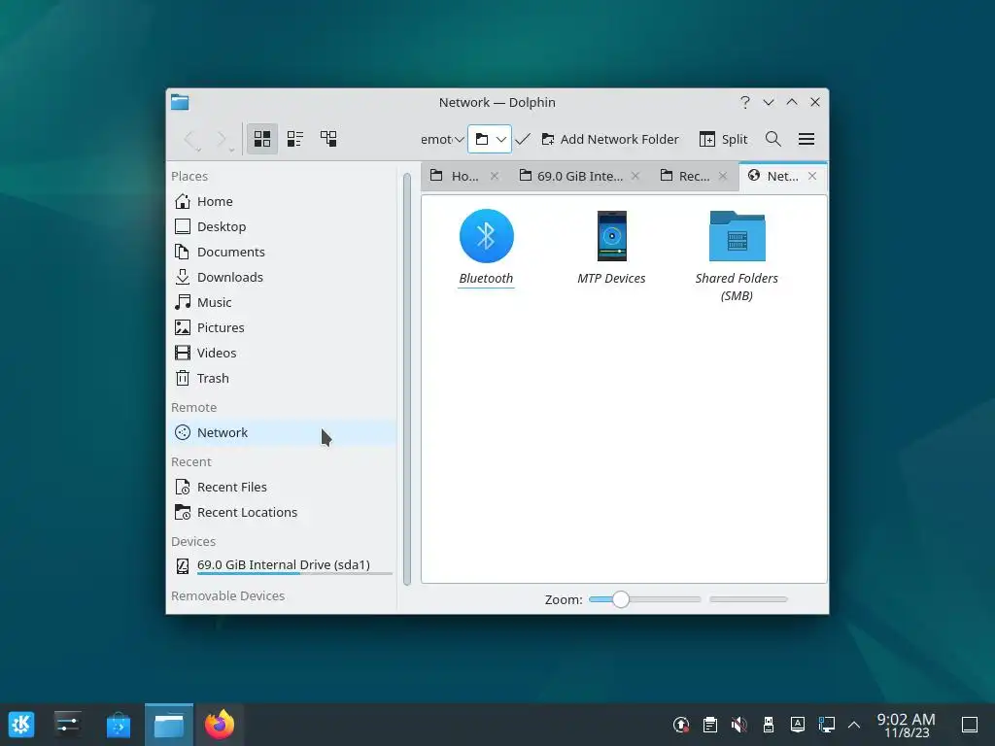Click the Dolphin window title icon
Viewport: 995px width, 746px height.
180,102
